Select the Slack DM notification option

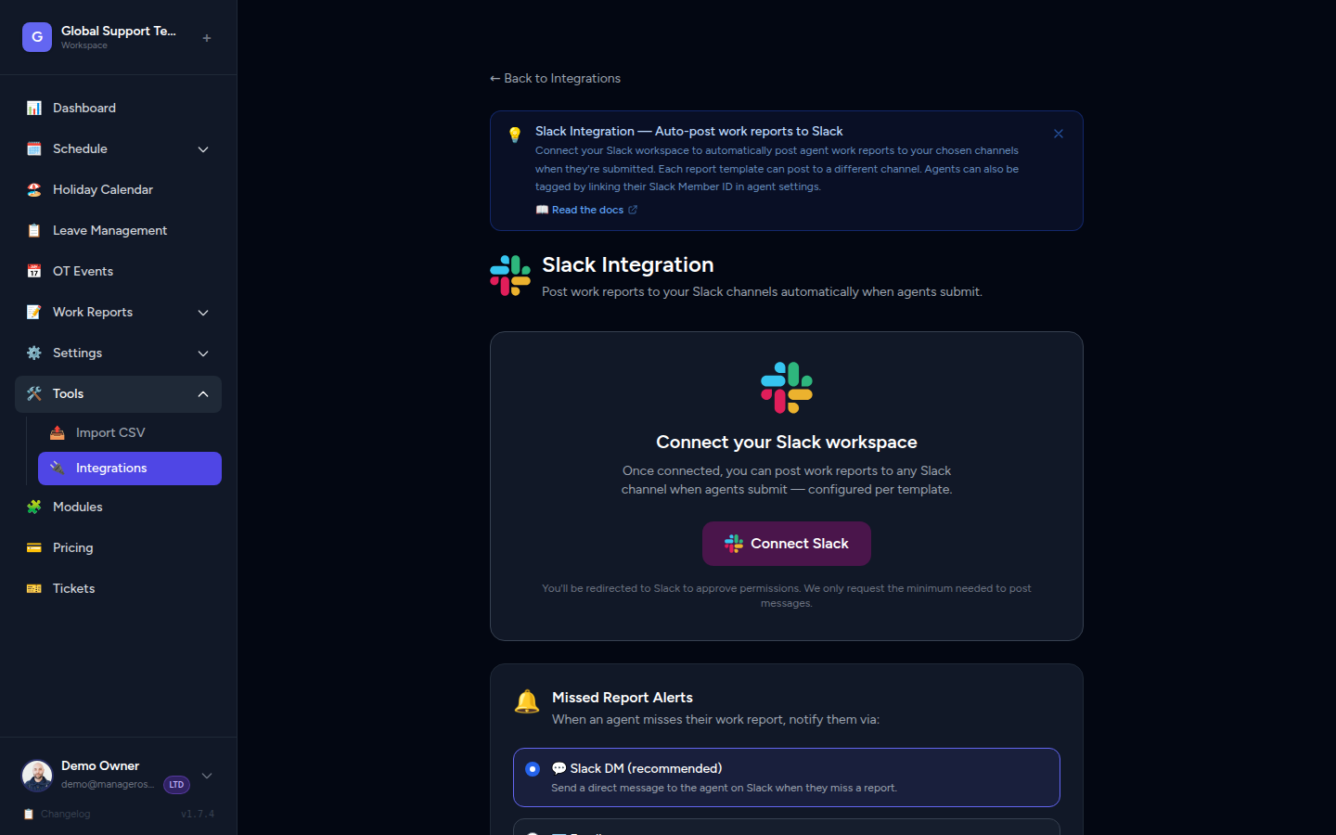[533, 769]
